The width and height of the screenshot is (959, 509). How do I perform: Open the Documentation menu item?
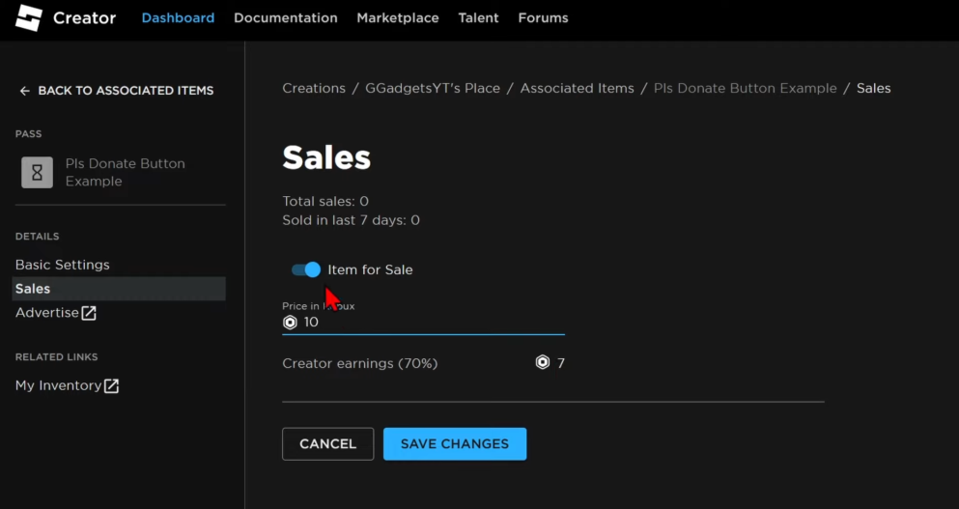[x=286, y=18]
